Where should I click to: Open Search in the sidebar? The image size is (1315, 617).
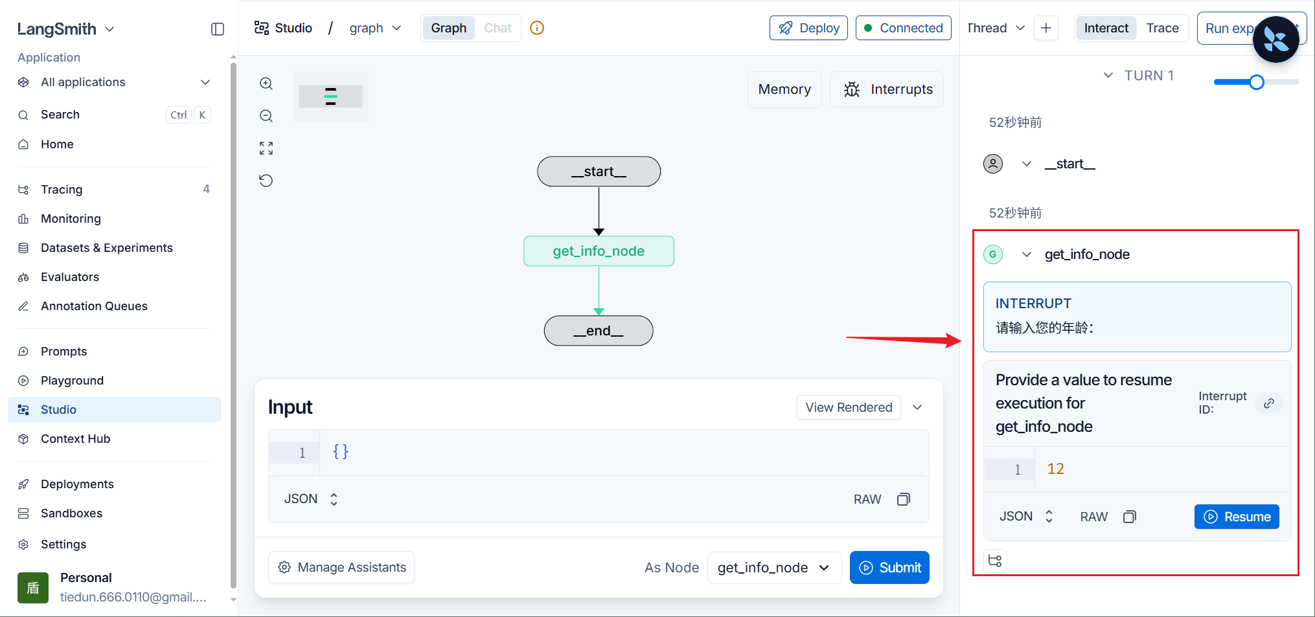[114, 115]
